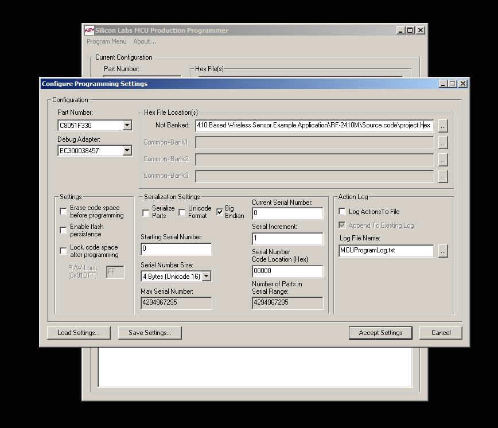Accept the programming settings
This screenshot has height=428, width=498.
click(x=380, y=333)
